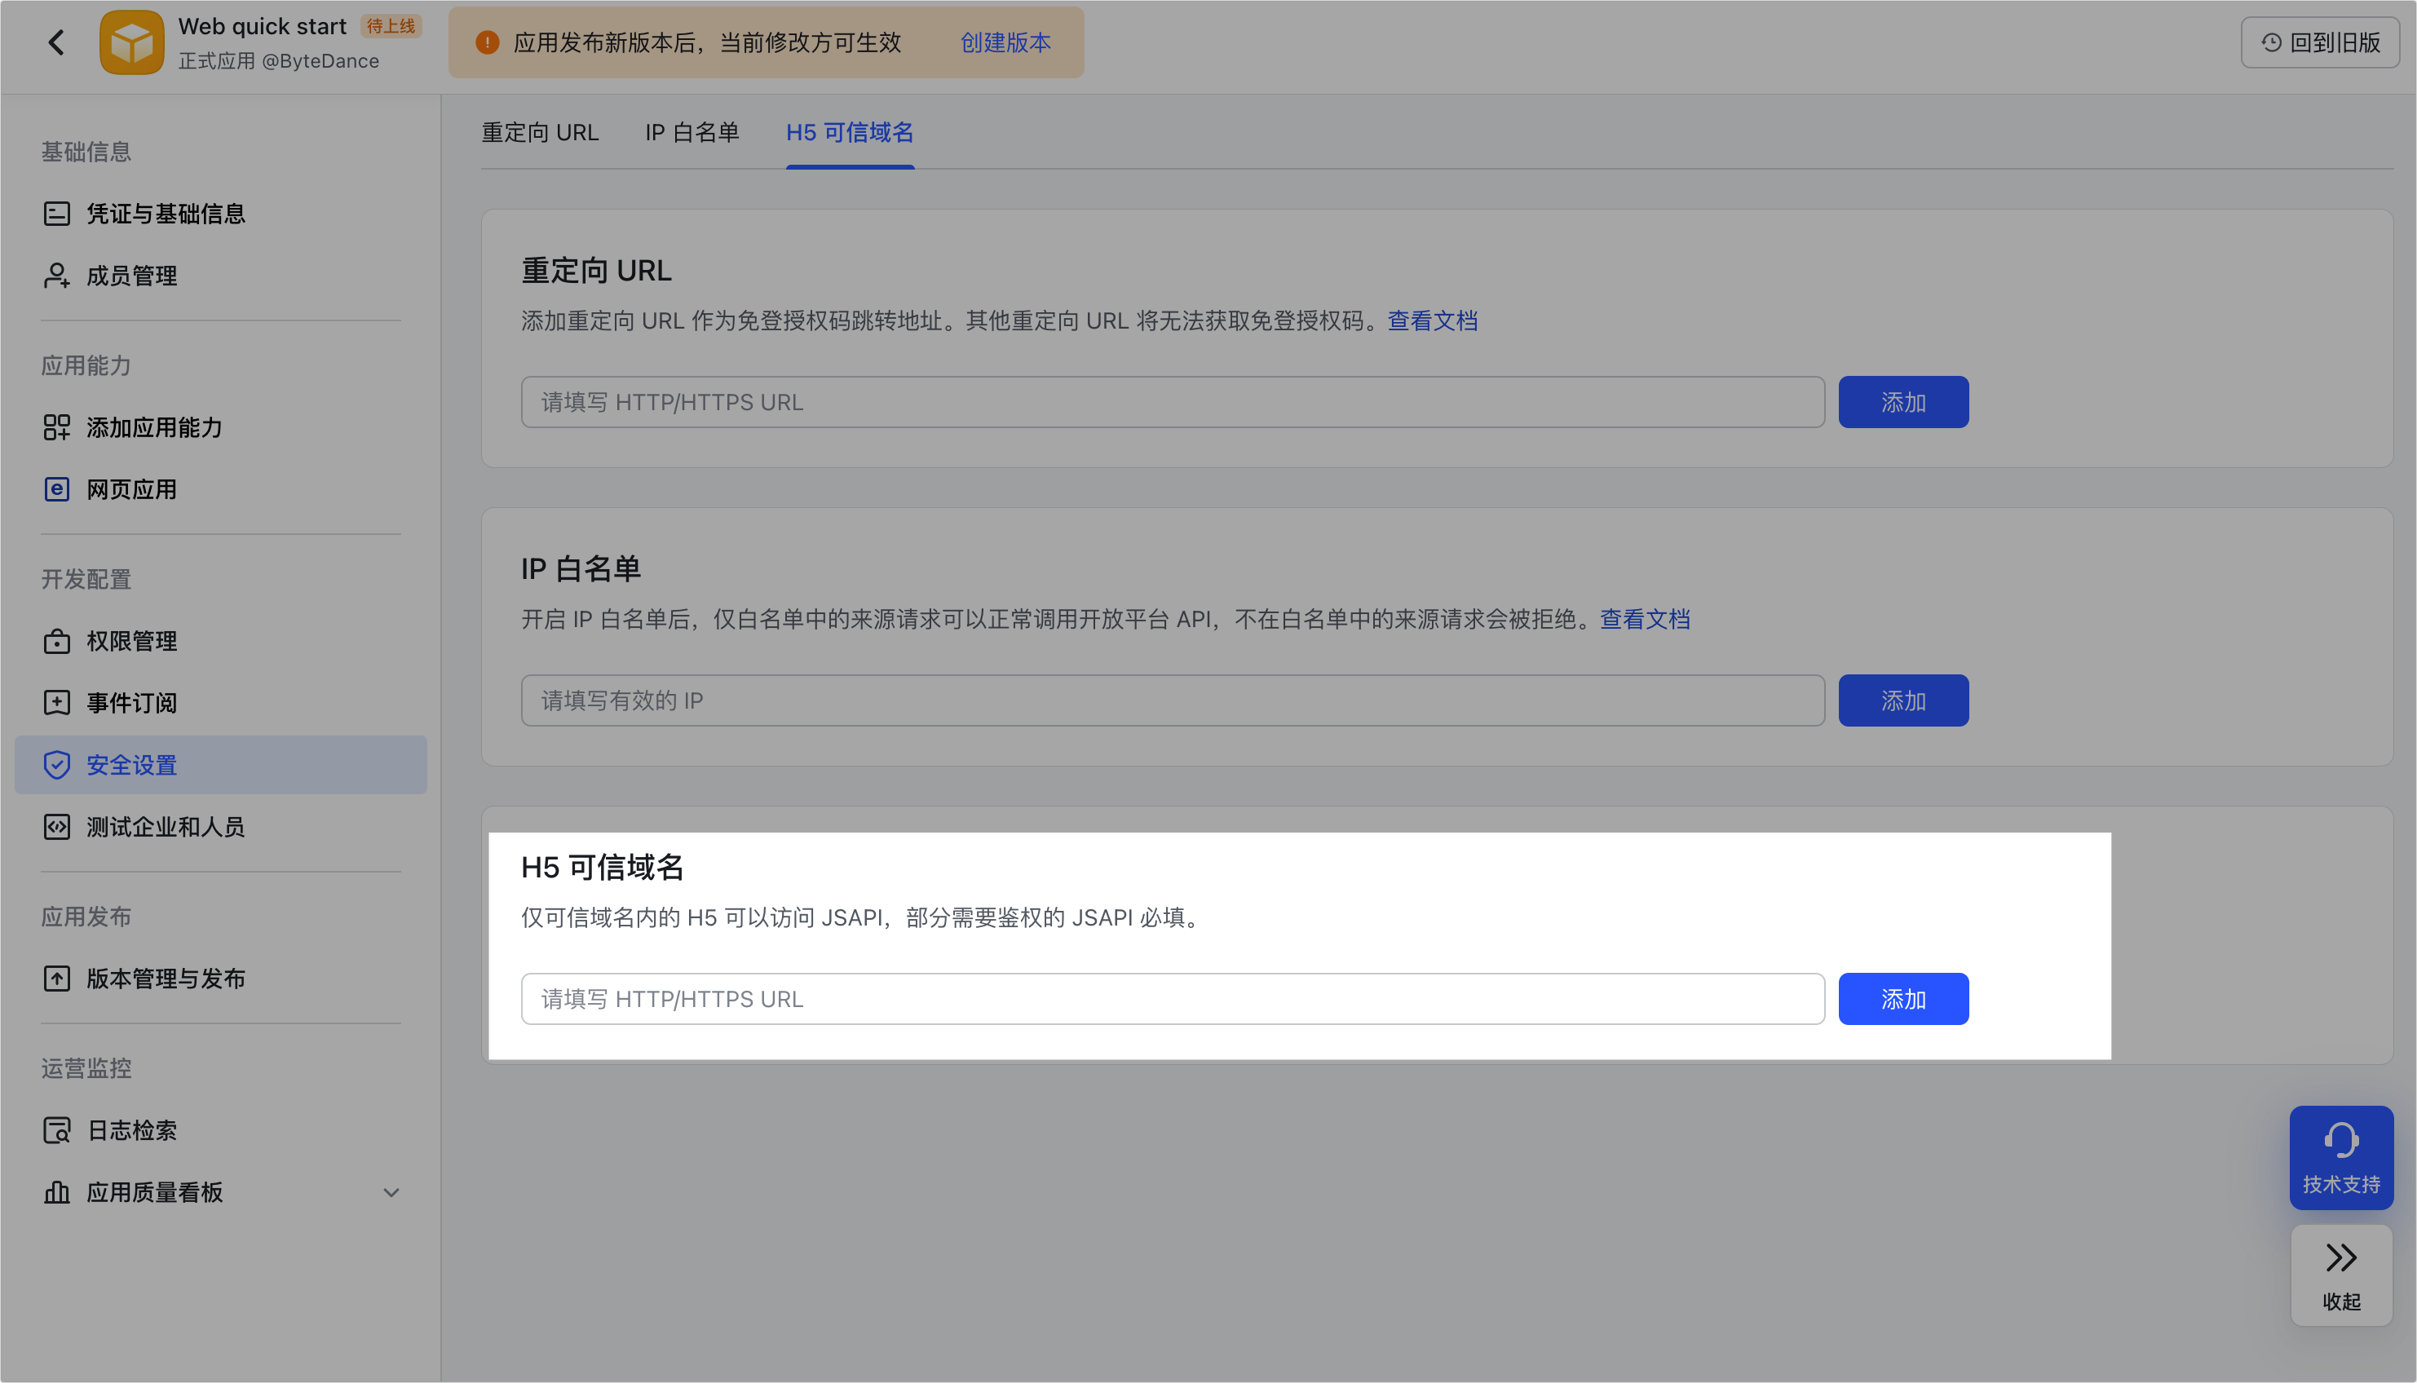Collapse the floating panel with 收起
This screenshot has width=2417, height=1383.
click(2340, 1275)
